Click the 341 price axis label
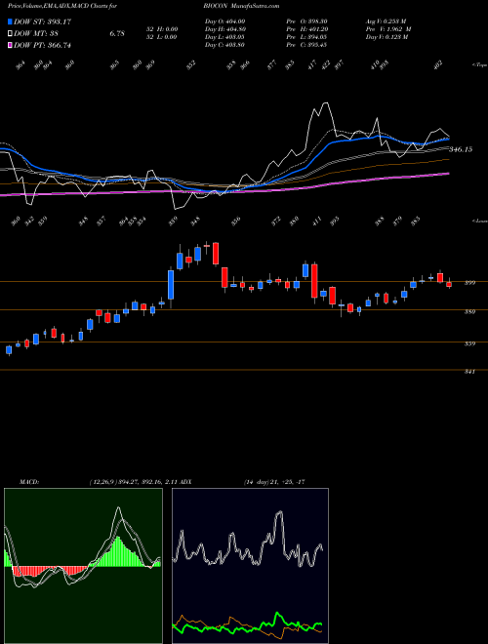The height and width of the screenshot is (644, 488). click(x=469, y=372)
